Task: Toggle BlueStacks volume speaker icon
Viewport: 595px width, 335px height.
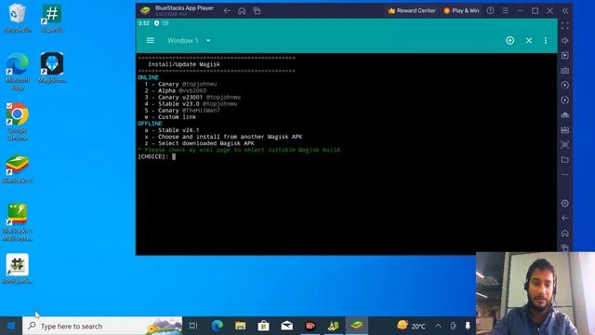Action: (565, 40)
